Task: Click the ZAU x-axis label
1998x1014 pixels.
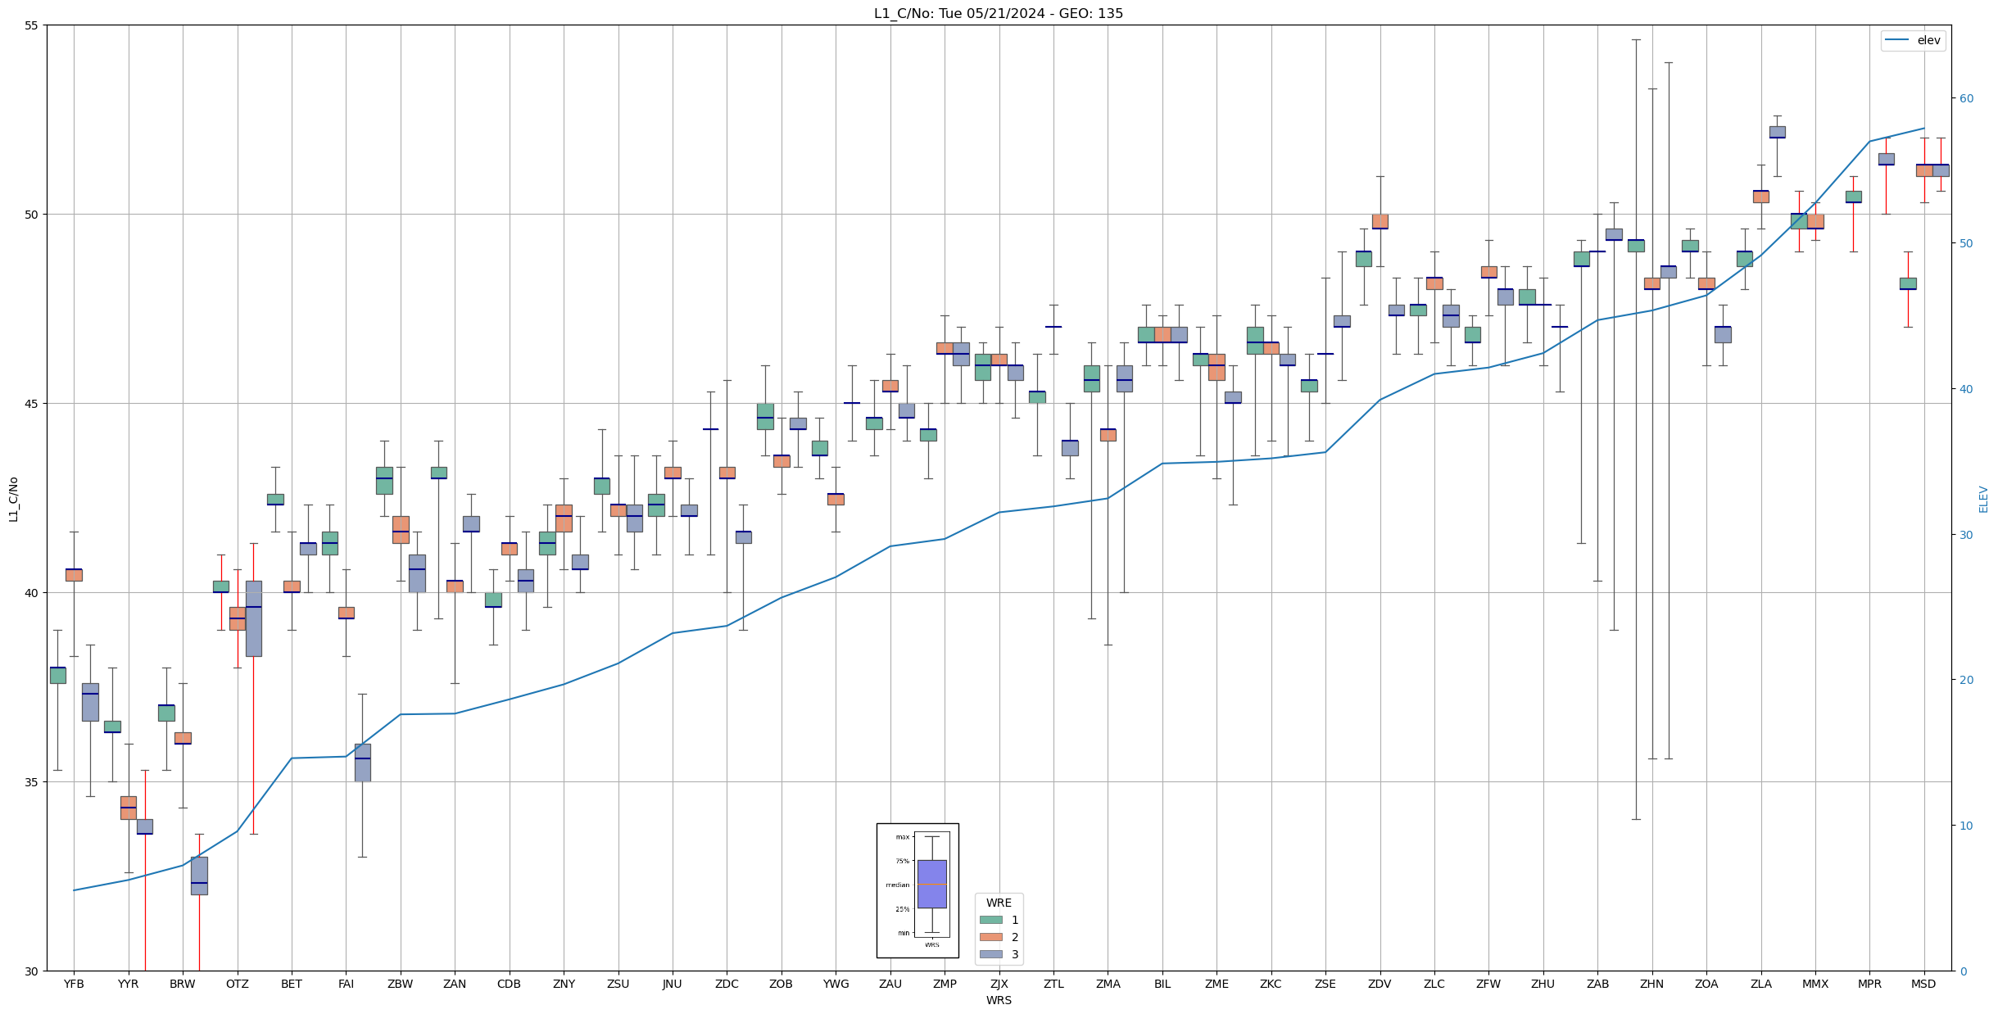Action: click(x=890, y=984)
